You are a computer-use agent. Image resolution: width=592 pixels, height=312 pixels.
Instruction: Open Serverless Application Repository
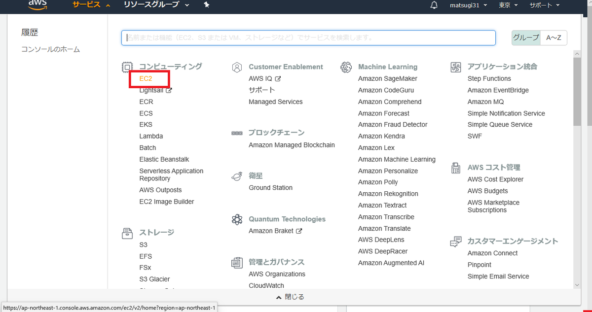point(171,174)
